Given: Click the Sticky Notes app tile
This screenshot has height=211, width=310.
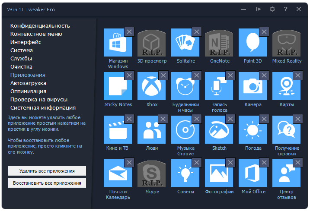Looking at the screenshot, I should tap(117, 87).
